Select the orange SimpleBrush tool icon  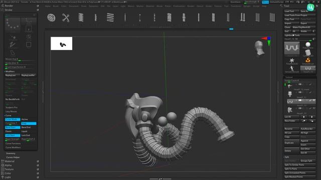click(307, 60)
